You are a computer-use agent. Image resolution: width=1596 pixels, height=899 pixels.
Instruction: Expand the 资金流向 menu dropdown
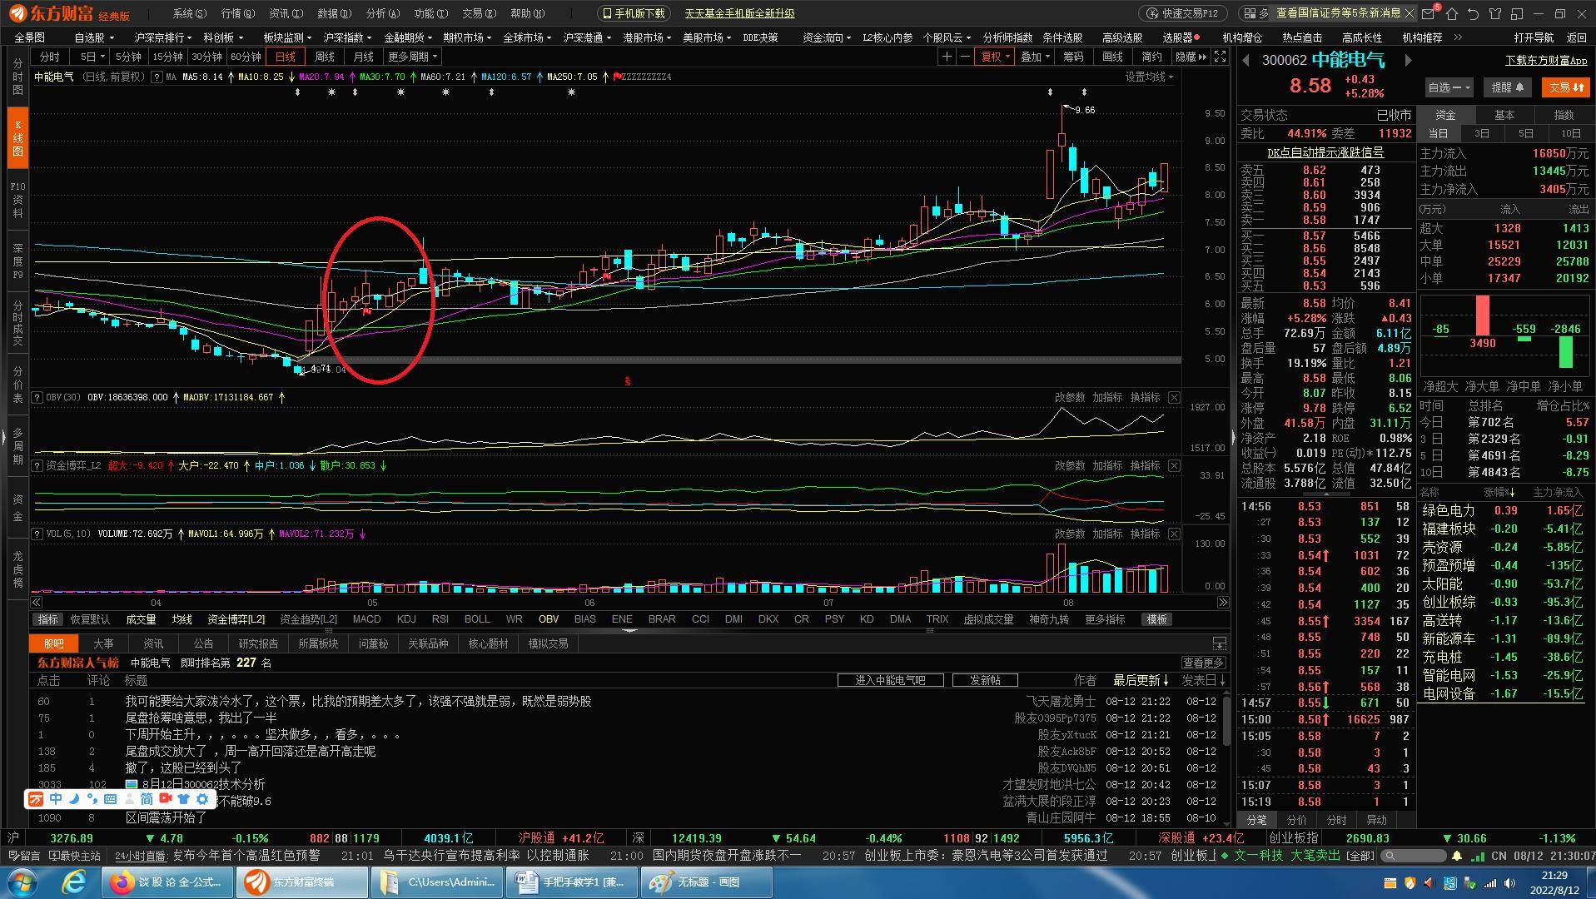click(x=826, y=37)
